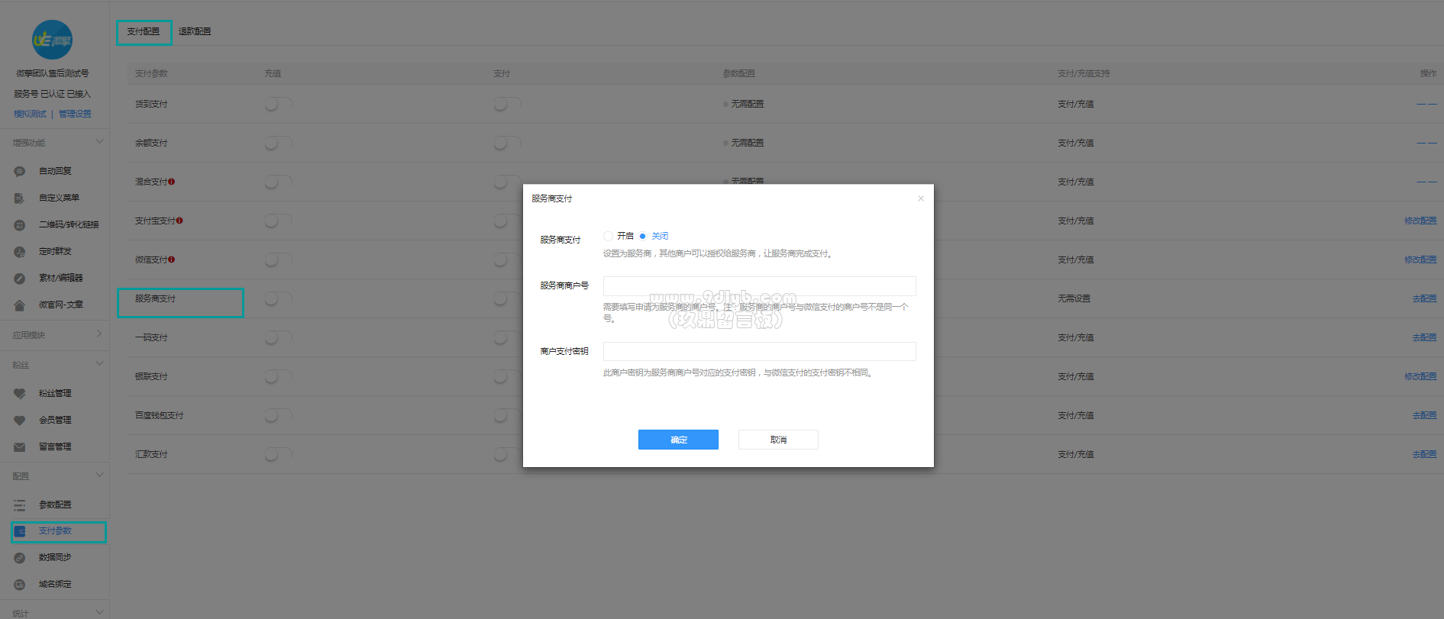Viewport: 1444px width, 619px height.
Task: Toggle 充值 switch for 一码支付
Action: [x=278, y=337]
